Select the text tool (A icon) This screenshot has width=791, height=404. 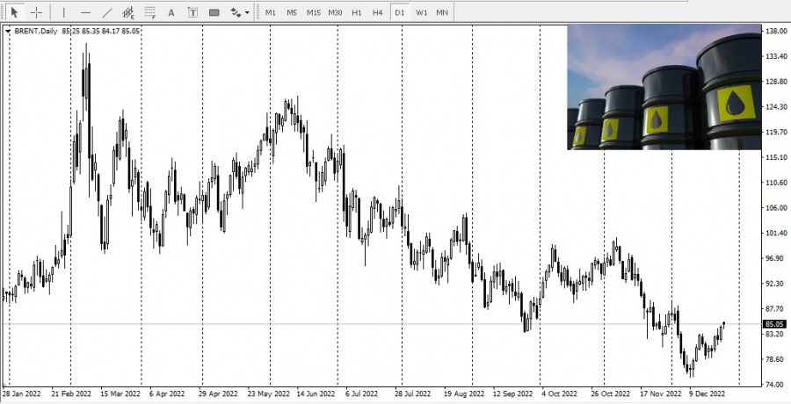(171, 12)
